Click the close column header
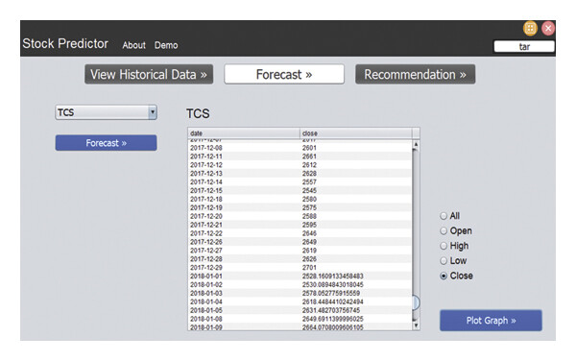Screen dimensions: 576x361 [x=356, y=132]
